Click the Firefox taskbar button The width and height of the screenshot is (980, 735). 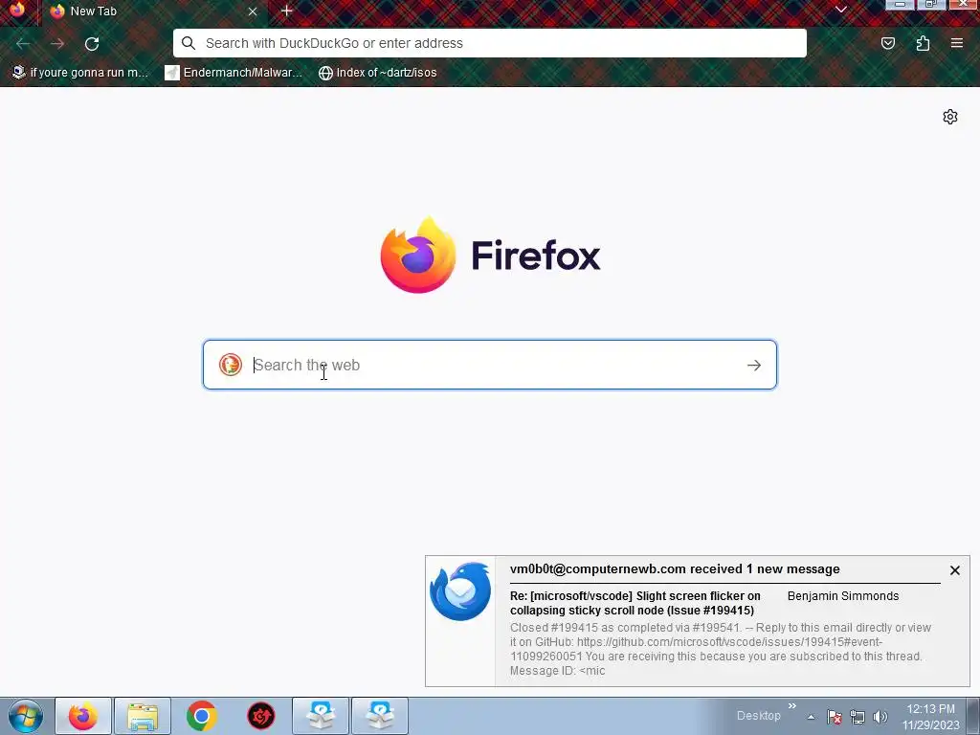(83, 716)
